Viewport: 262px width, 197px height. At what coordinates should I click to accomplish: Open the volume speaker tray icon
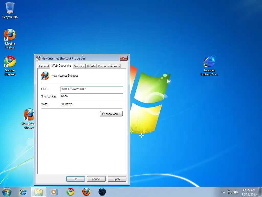click(236, 192)
